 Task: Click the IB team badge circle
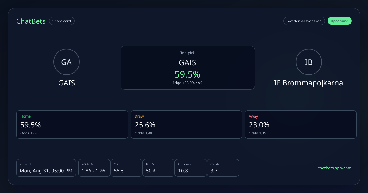(309, 62)
